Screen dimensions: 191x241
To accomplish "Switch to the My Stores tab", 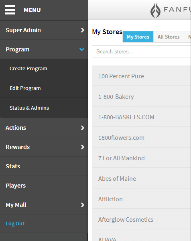I will click(x=138, y=37).
